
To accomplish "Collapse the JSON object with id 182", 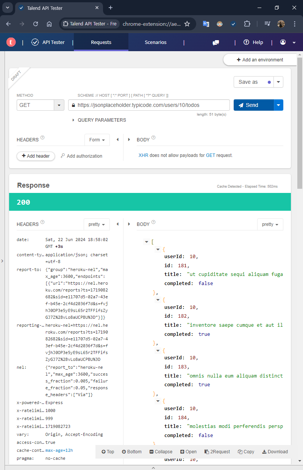I will click(x=158, y=300).
